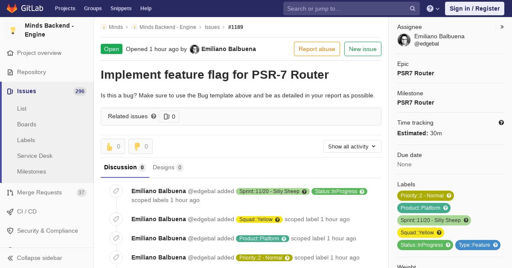Click the thumbs up reaction
Image resolution: width=512 pixels, height=268 pixels.
113,146
